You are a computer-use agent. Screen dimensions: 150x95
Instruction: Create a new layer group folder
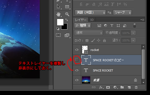click(122, 87)
